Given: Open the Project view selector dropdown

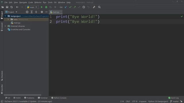Looking at the screenshot, I should pyautogui.click(x=11, y=12).
